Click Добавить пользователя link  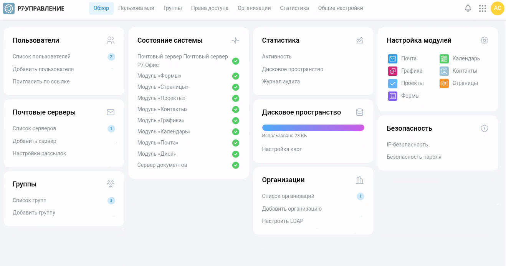coord(43,69)
